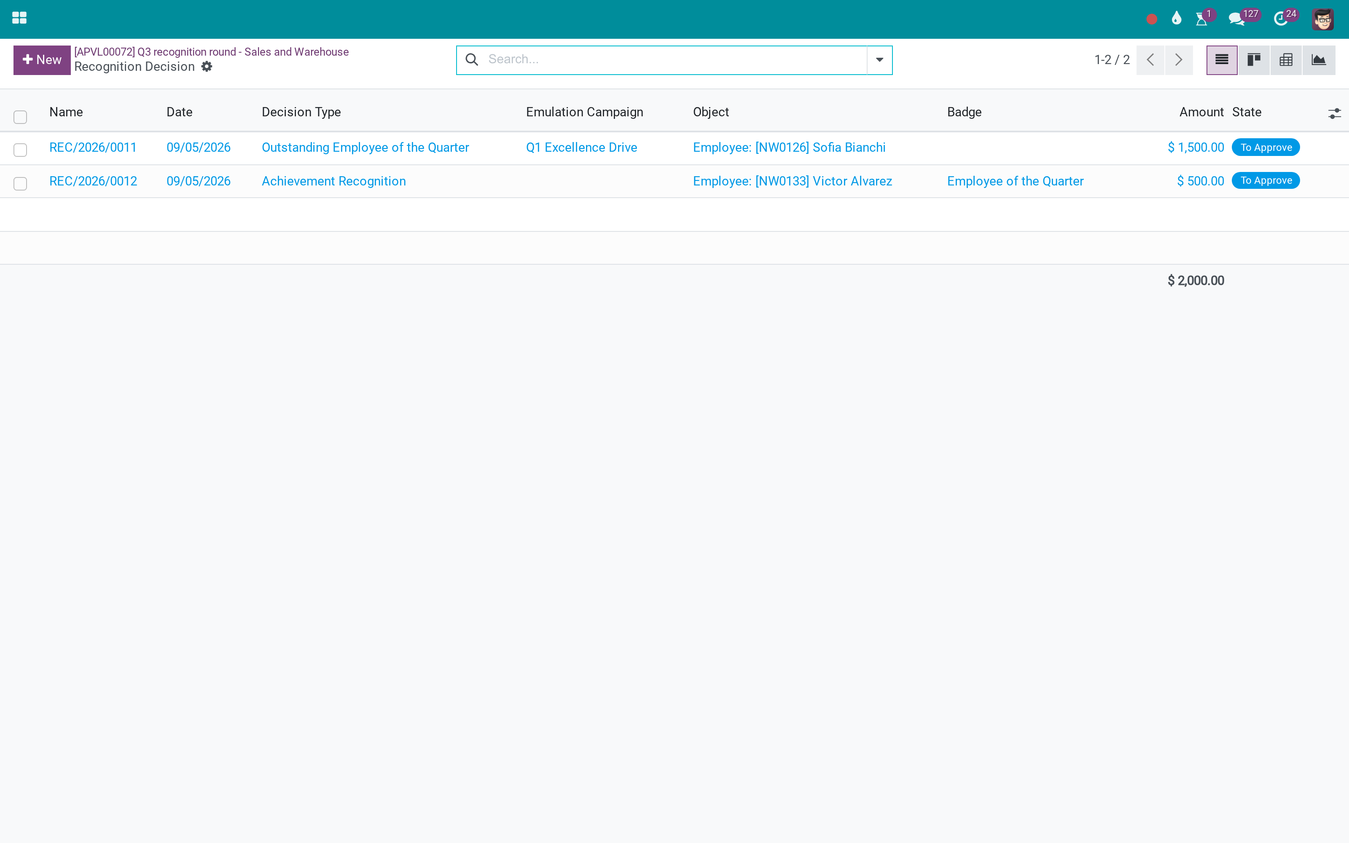Open the activities clock icon showing 24
The image size is (1349, 843).
pos(1281,19)
